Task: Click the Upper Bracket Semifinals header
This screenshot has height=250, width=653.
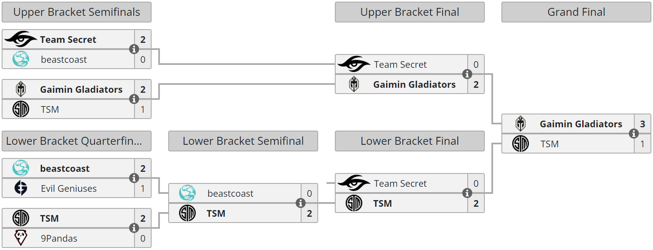Action: click(77, 12)
